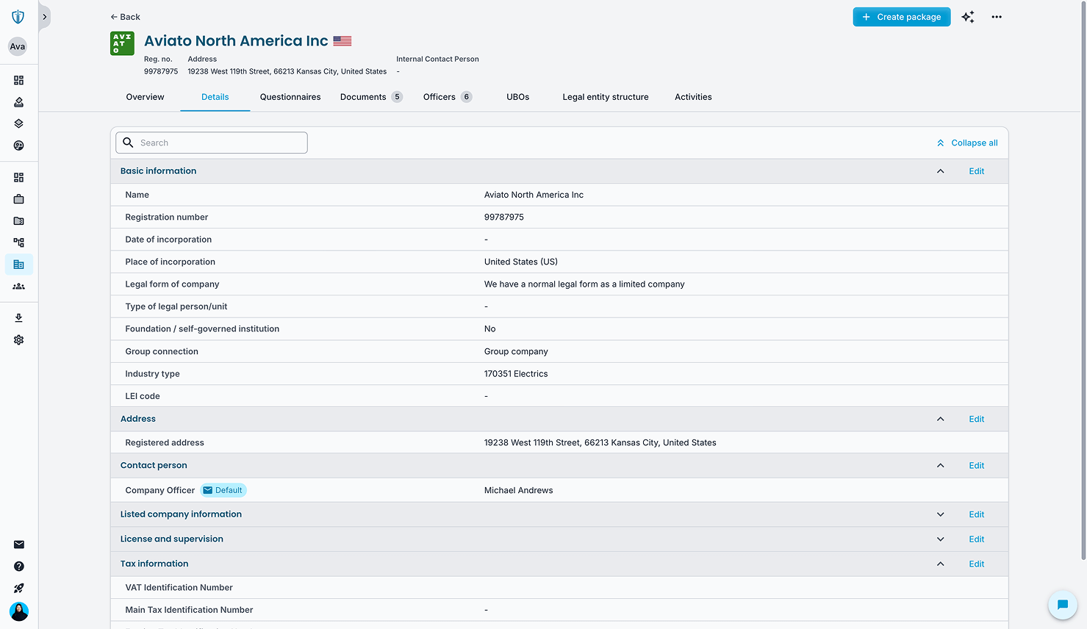Open the help question mark icon
1087x629 pixels.
[x=18, y=566]
